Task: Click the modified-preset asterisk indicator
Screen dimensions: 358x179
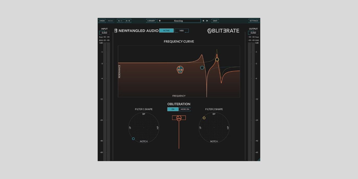Action: tap(160, 21)
